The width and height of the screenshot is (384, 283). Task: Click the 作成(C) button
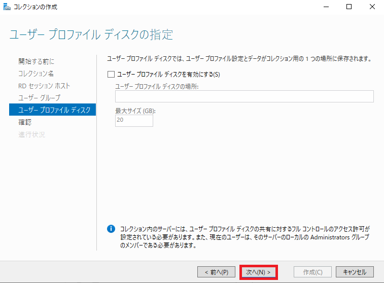click(312, 272)
